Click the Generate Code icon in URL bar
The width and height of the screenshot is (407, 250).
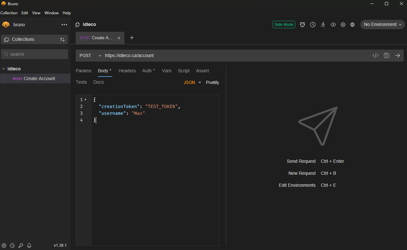[x=375, y=55]
